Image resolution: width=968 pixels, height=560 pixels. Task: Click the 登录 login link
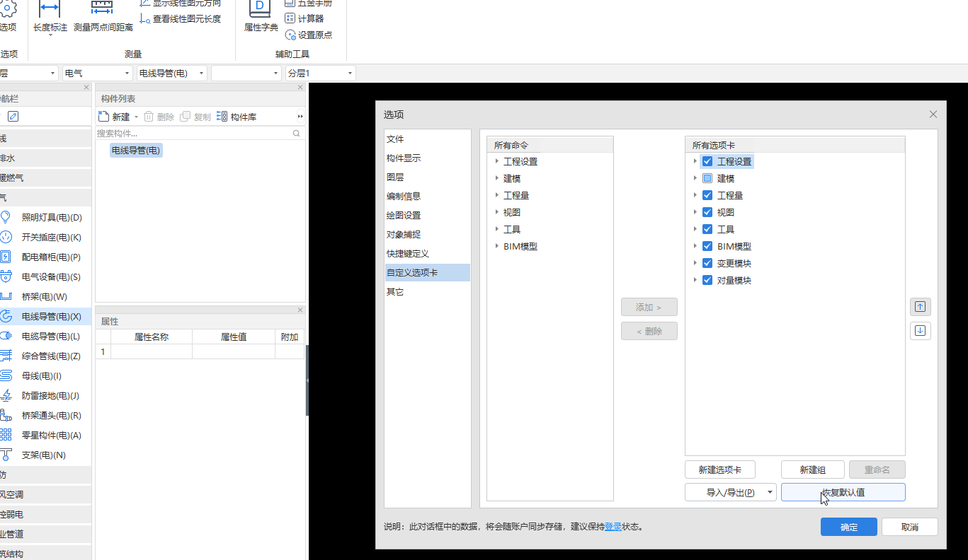(x=613, y=527)
